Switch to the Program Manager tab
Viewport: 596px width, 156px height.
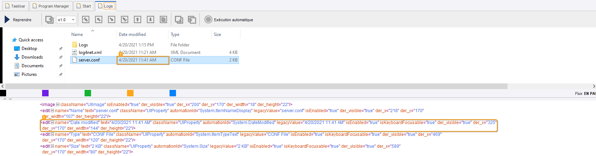pos(50,6)
